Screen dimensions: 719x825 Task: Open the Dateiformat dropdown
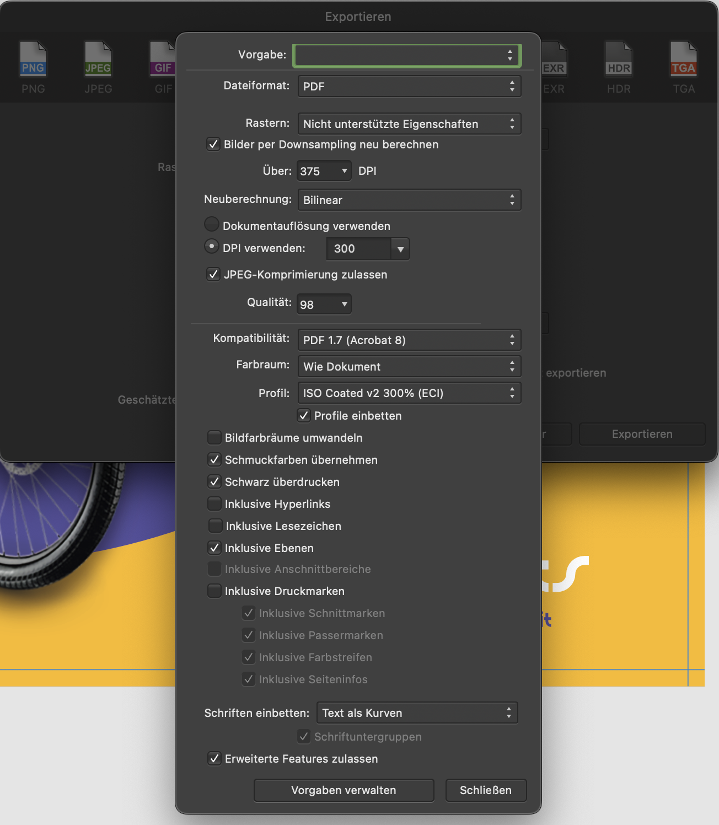click(x=409, y=86)
